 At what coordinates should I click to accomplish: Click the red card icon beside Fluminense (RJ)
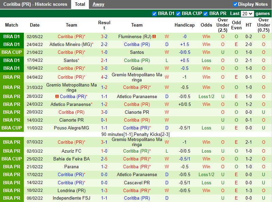coord(154,36)
